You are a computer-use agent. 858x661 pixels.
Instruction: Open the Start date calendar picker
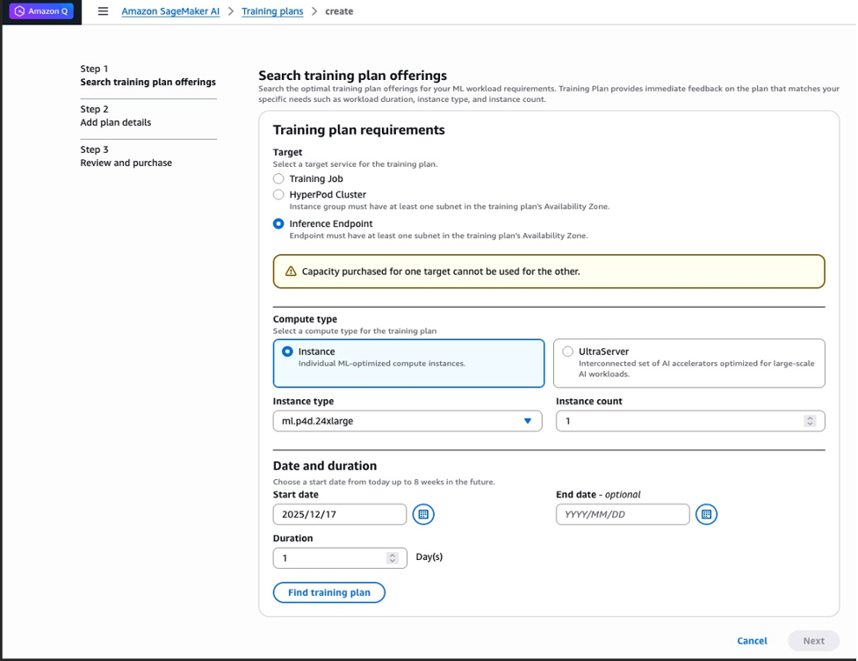(x=423, y=514)
